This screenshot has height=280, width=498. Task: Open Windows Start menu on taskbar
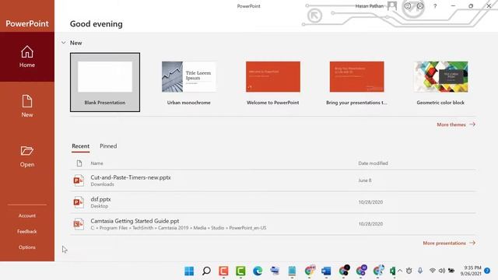tap(189, 271)
